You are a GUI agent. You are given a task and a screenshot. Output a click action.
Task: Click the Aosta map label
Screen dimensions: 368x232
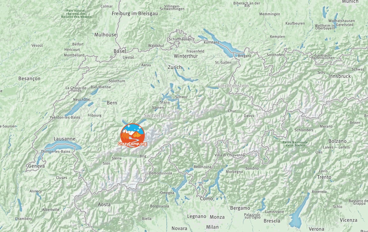104,205
